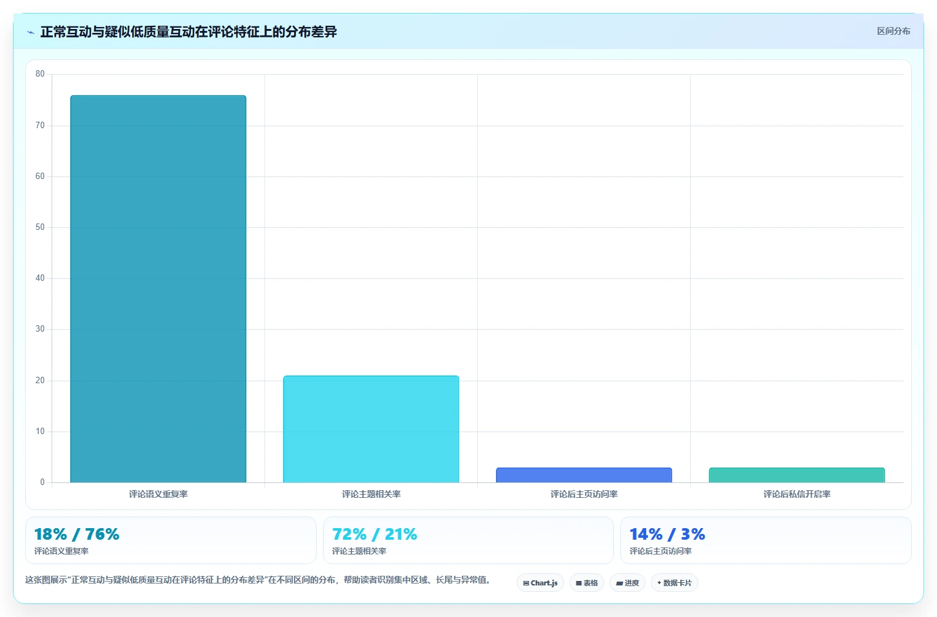Click the y-axis value 50
The height and width of the screenshot is (617, 937).
click(40, 227)
